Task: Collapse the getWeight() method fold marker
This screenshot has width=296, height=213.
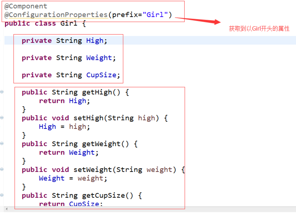Action: click(x=2, y=144)
